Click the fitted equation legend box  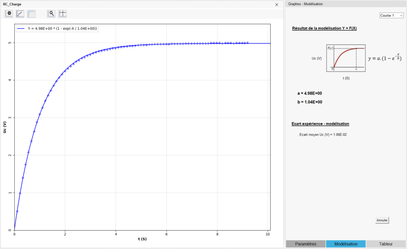point(57,29)
